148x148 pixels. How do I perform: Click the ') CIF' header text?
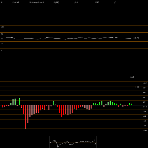tap(97, 2)
